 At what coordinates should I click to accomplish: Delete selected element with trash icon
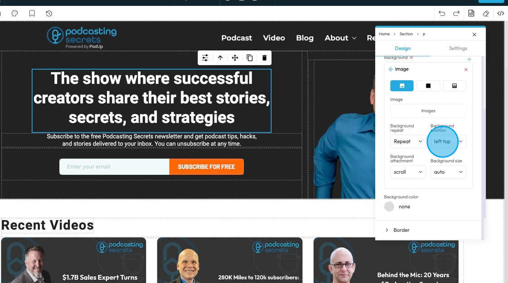point(264,58)
